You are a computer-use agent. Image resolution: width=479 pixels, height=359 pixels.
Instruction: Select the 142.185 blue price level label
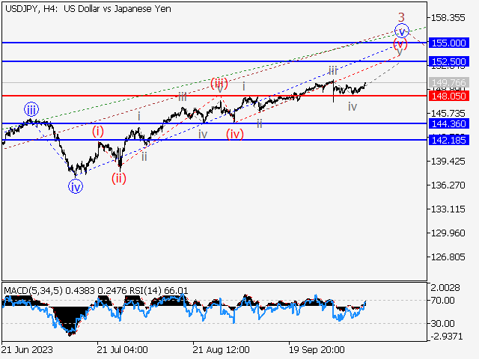449,140
